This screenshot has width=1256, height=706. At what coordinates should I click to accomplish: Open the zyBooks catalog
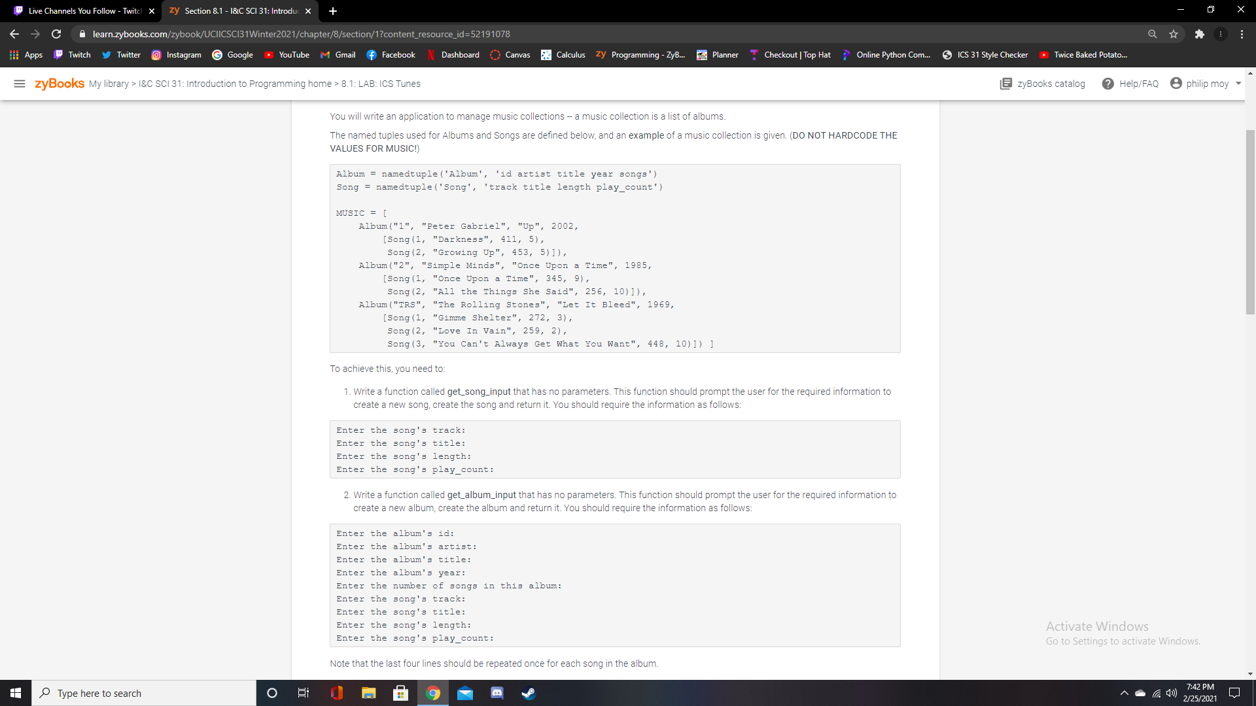(1042, 84)
